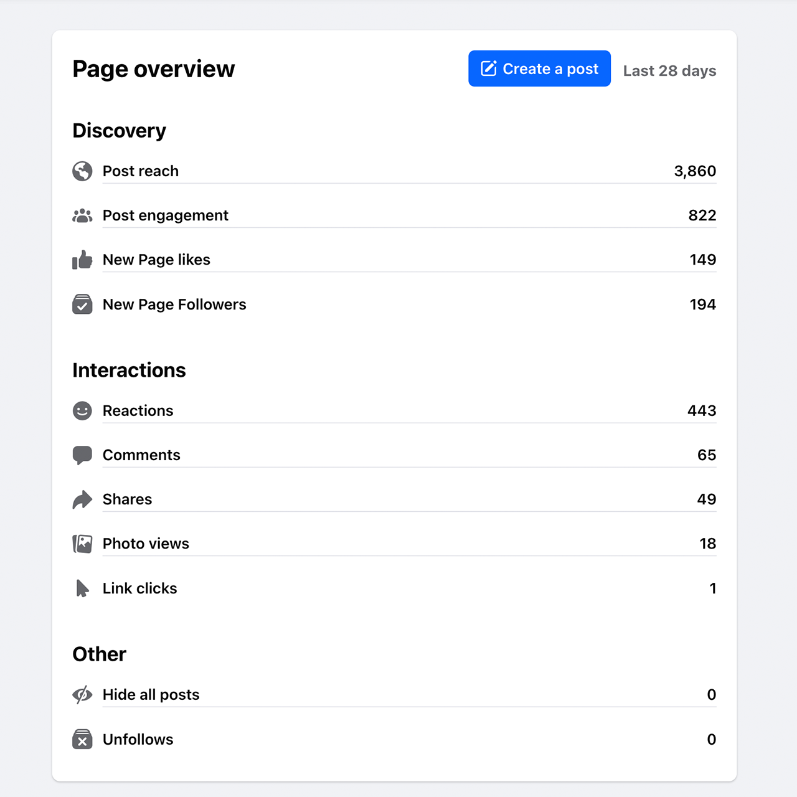Select the Hide all posts label
Screen dimensions: 797x797
click(x=151, y=695)
